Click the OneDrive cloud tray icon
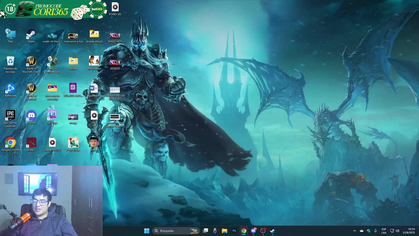The image size is (419, 236). (362, 231)
